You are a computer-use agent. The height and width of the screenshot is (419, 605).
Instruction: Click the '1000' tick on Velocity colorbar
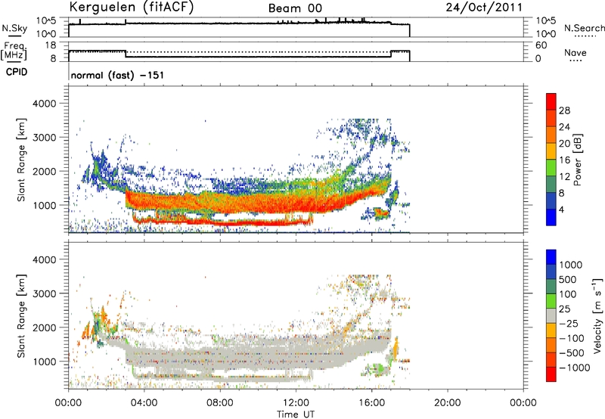point(570,265)
